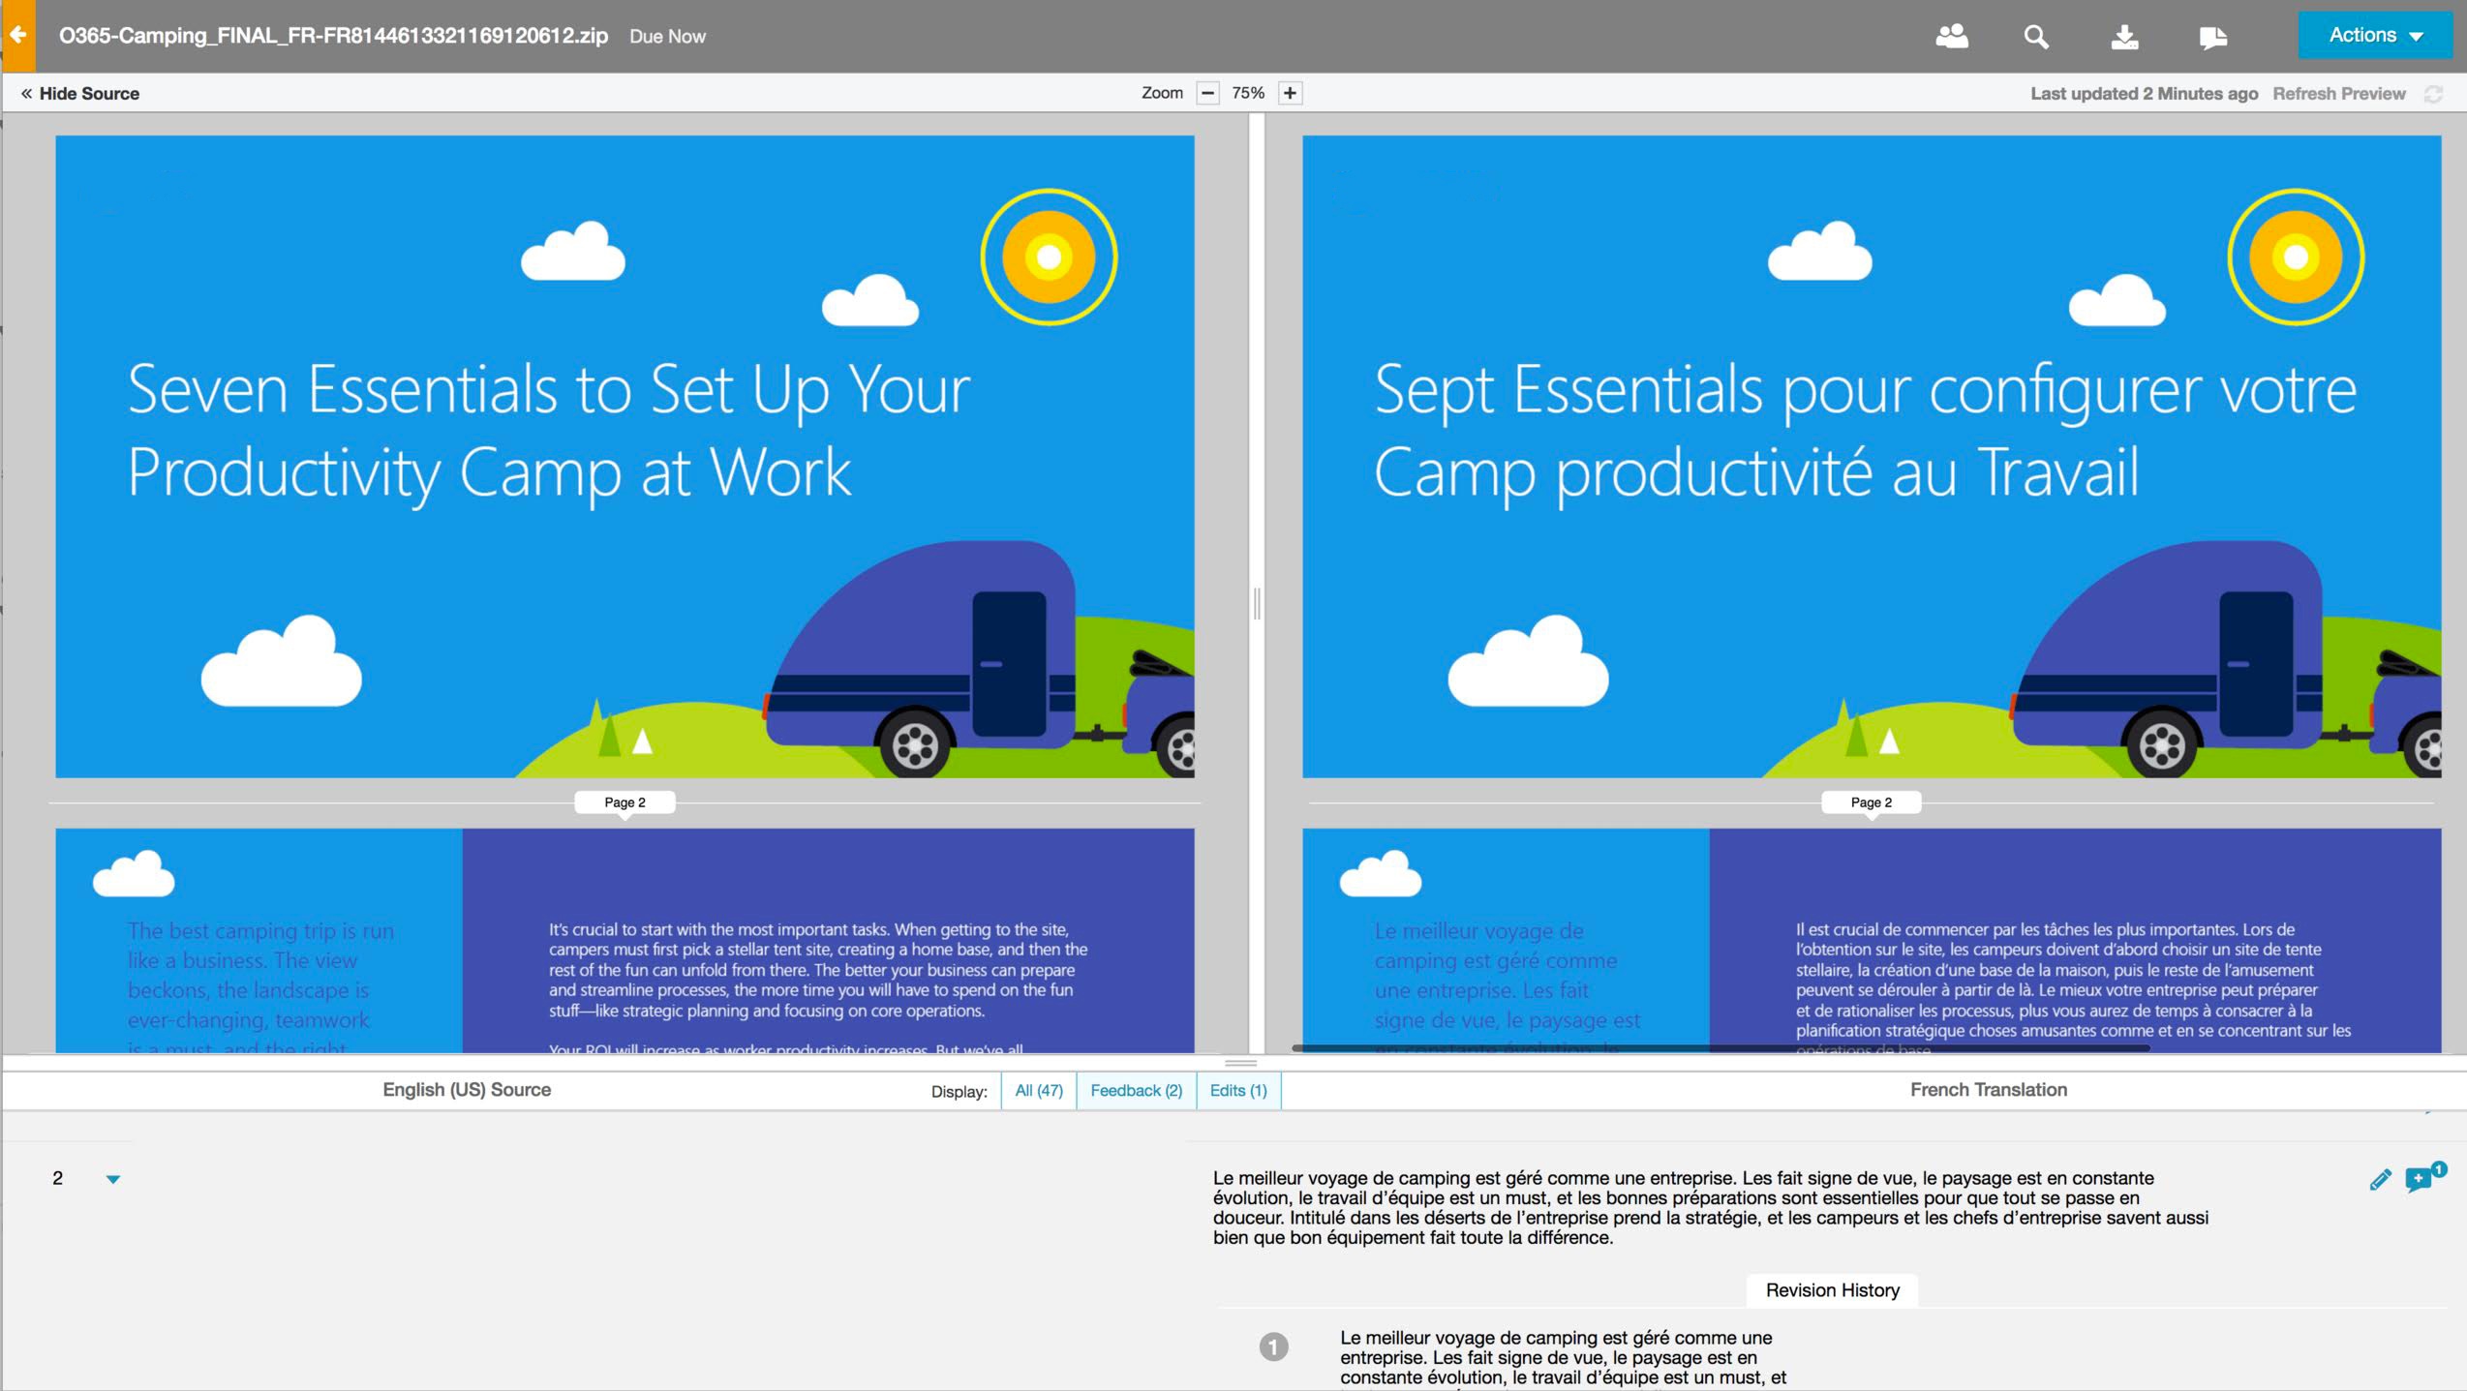This screenshot has width=2467, height=1391.
Task: Click the horizontal scrollbar in French preview
Action: tap(1721, 1048)
